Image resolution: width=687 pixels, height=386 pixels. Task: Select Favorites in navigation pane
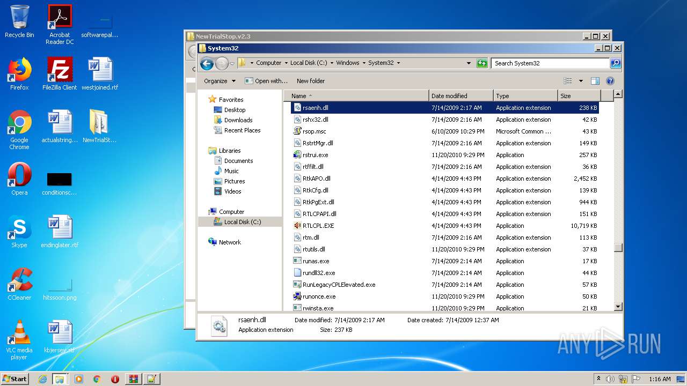click(x=231, y=100)
